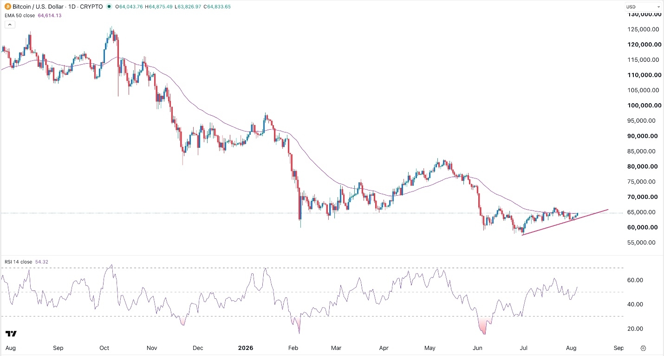Click the TradingView logo in the RSI pane
Image resolution: width=664 pixels, height=356 pixels.
[11, 334]
